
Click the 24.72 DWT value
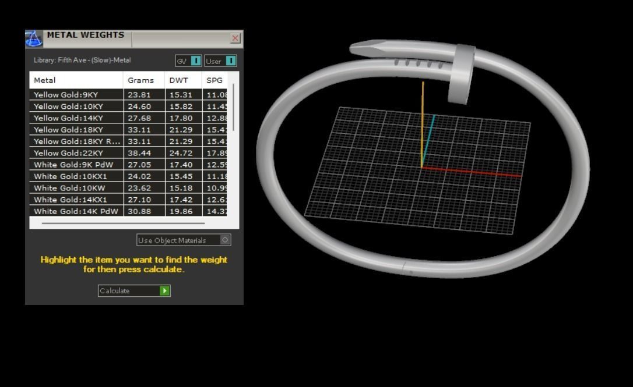pos(181,153)
